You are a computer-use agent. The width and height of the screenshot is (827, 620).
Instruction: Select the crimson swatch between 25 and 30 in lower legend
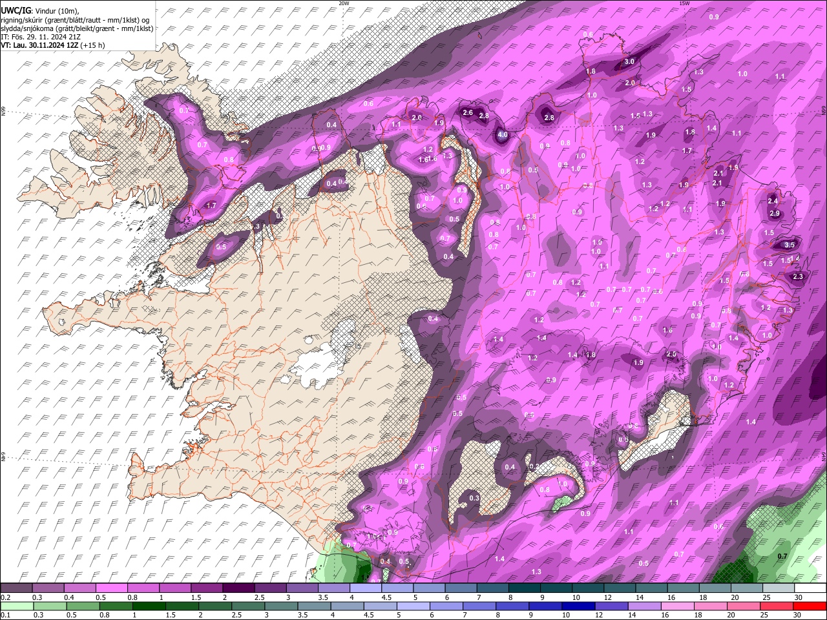779,606
